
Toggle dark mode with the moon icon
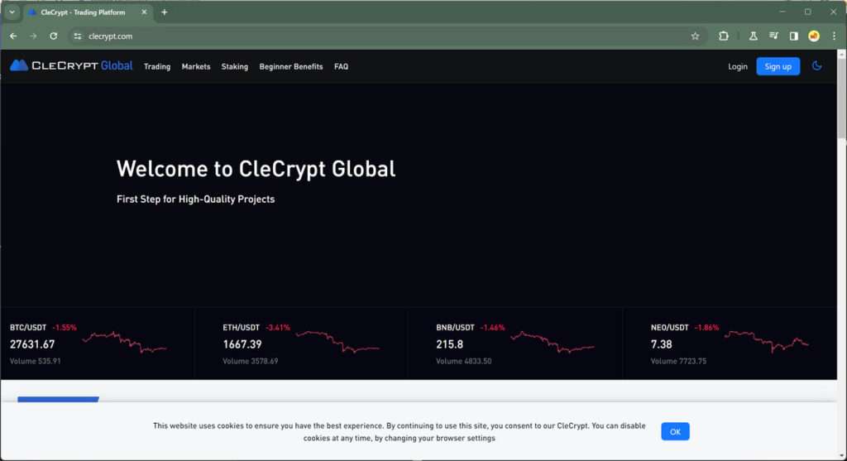coord(817,66)
